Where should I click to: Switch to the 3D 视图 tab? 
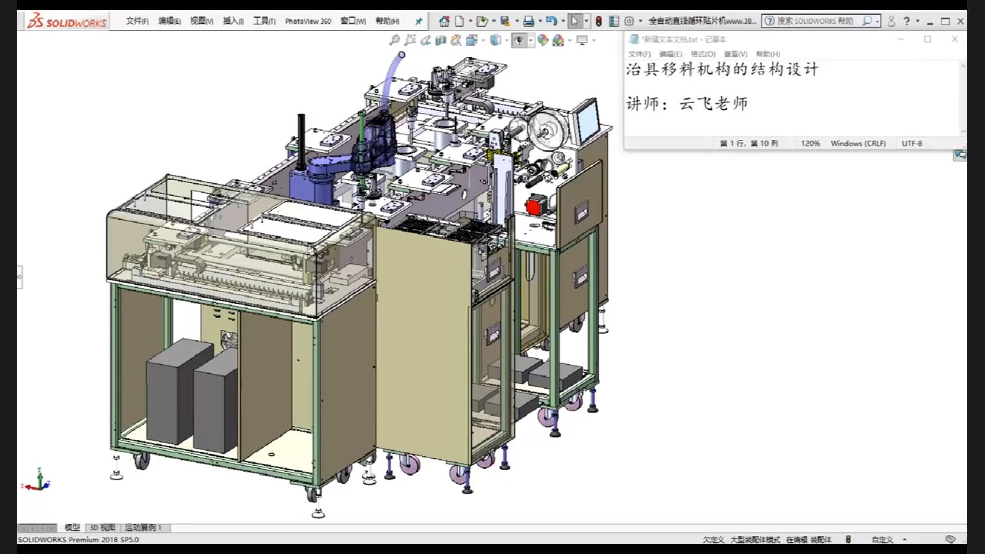pyautogui.click(x=103, y=527)
